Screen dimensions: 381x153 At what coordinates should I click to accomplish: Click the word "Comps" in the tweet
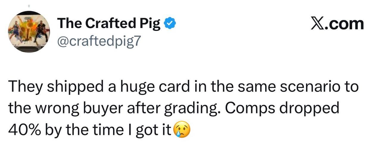point(246,109)
